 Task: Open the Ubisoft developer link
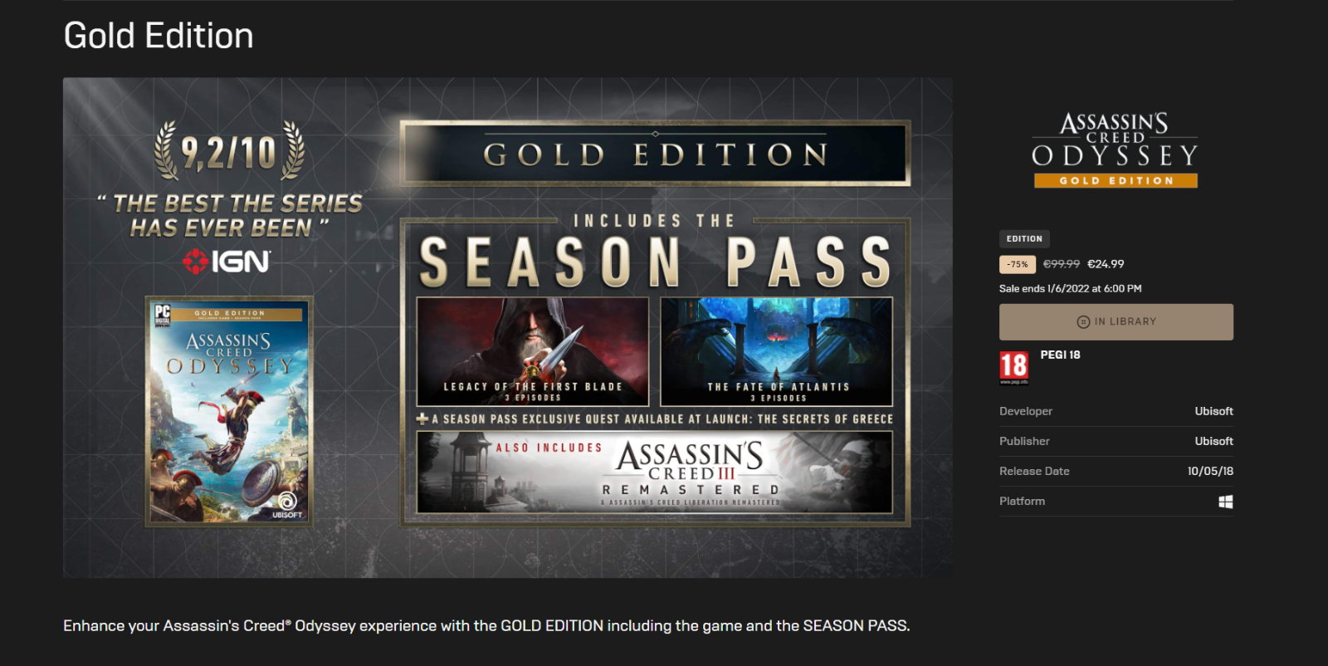click(1213, 411)
